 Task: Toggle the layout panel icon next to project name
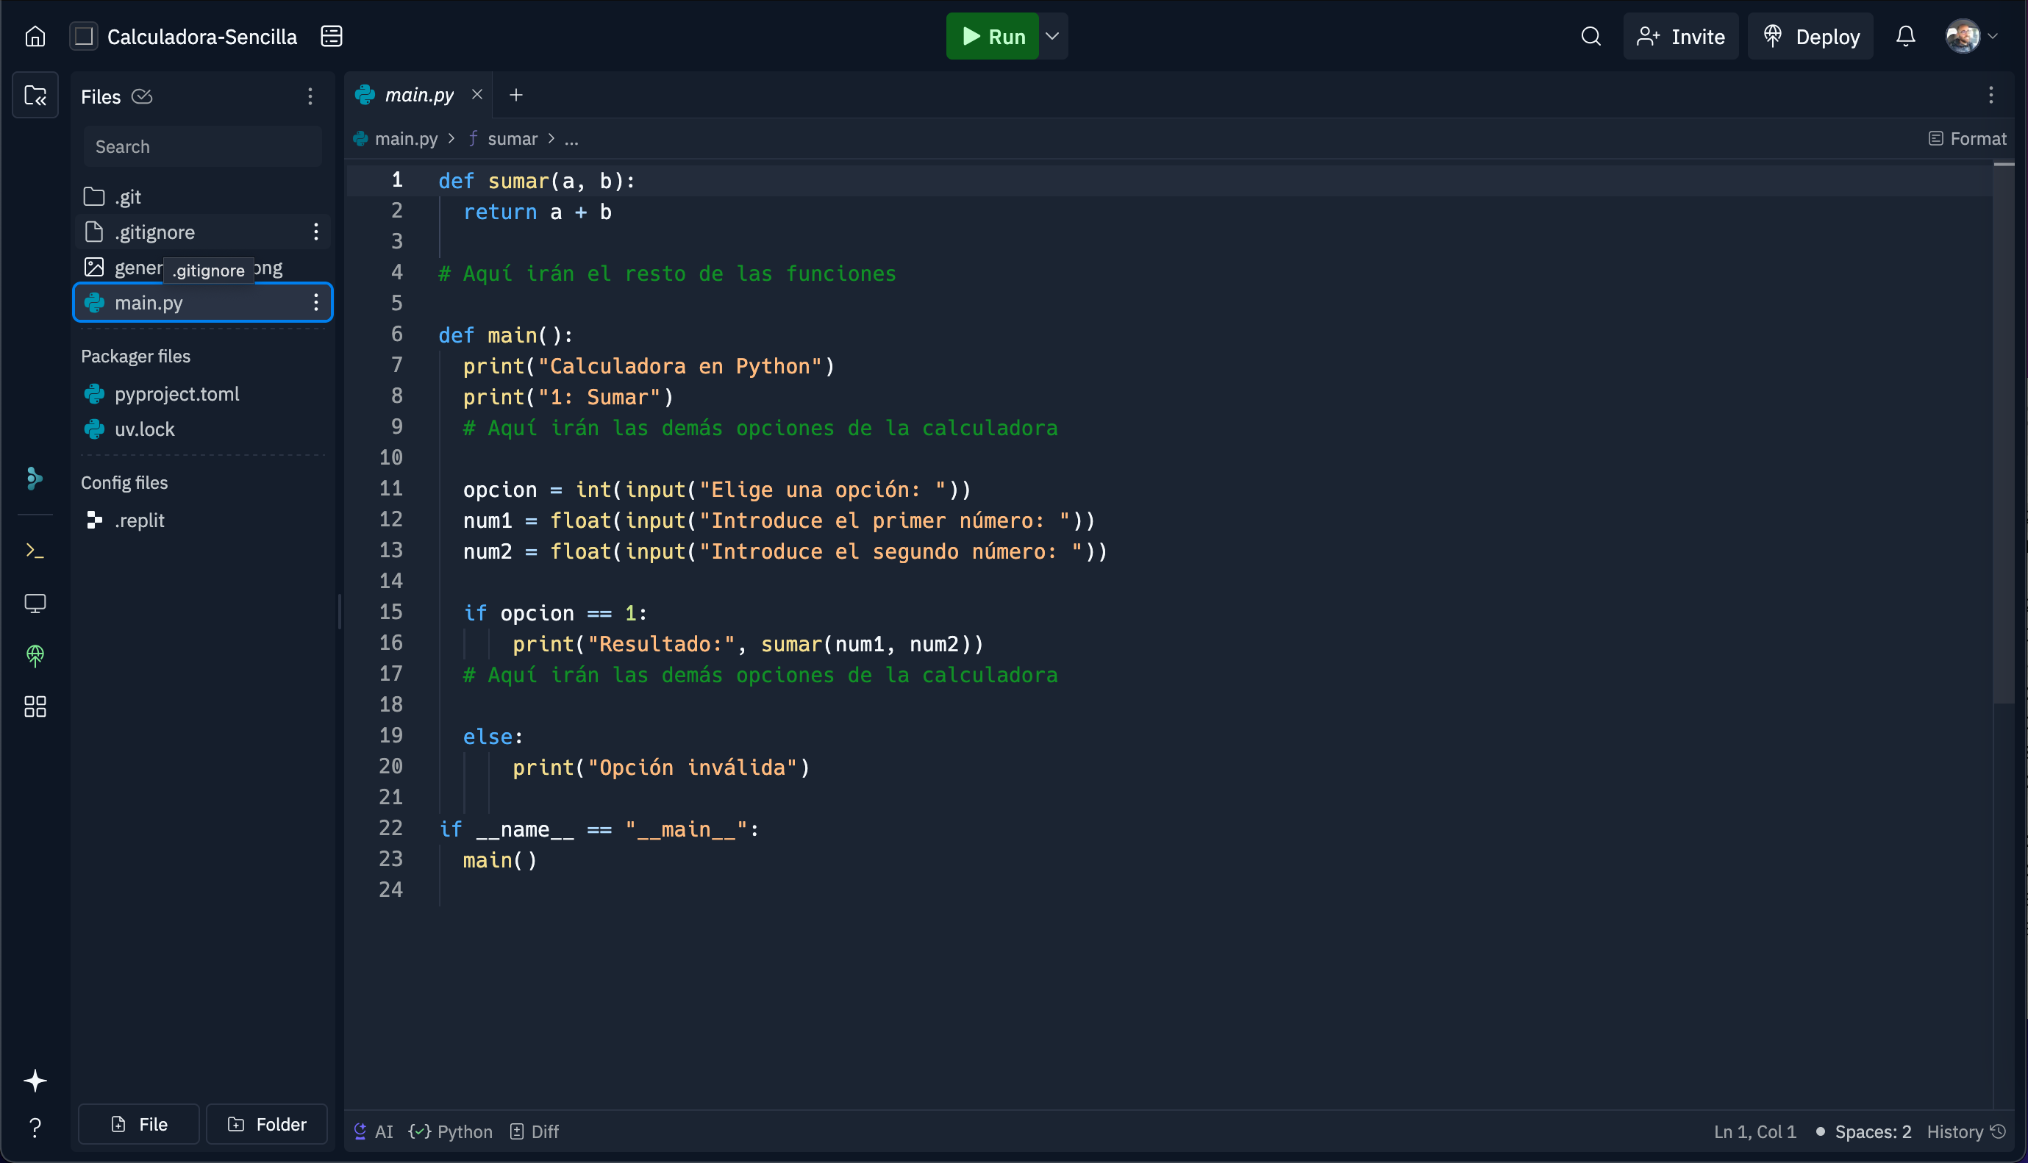pyautogui.click(x=332, y=37)
